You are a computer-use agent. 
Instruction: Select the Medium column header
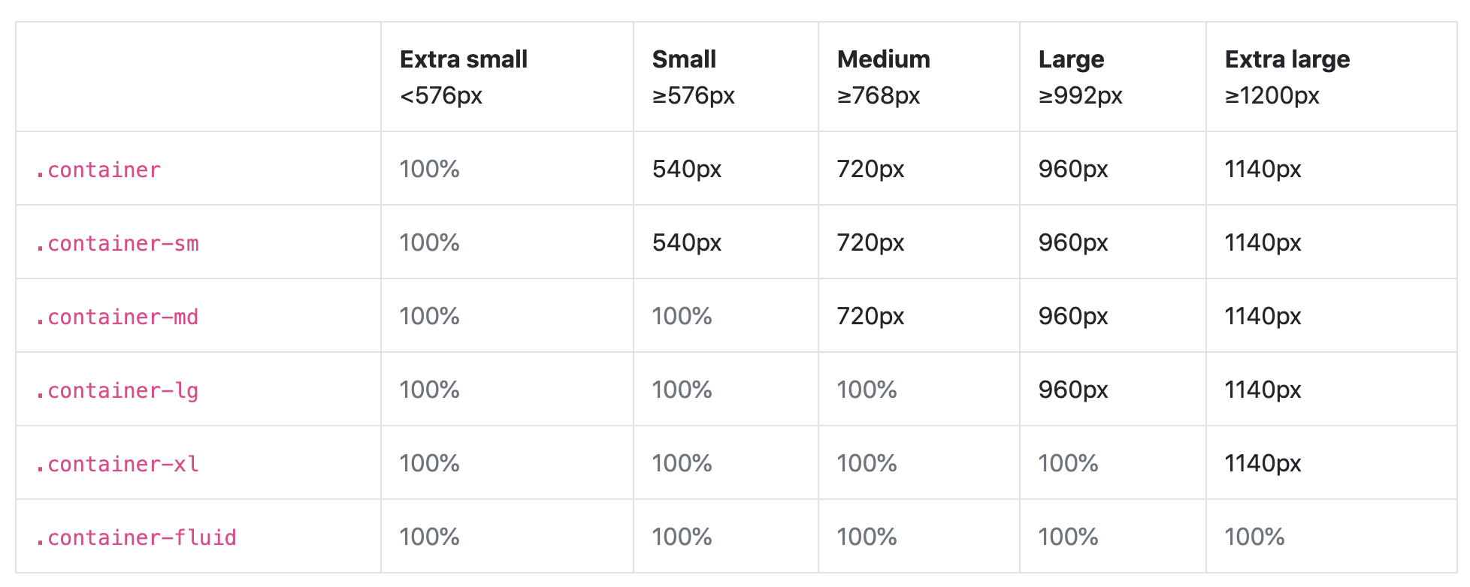[883, 59]
